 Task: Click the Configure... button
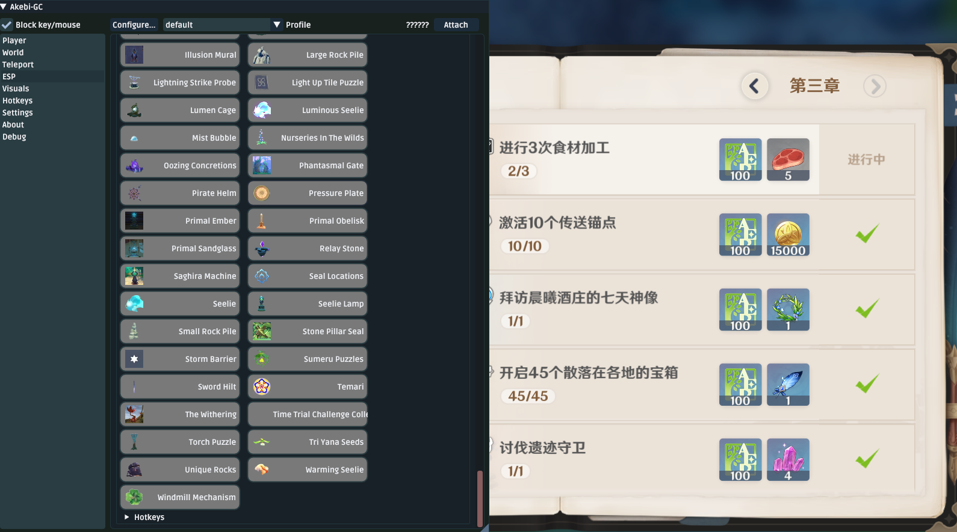[134, 25]
